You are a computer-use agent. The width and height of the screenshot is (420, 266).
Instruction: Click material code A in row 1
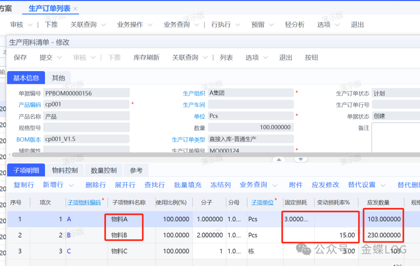tap(69, 219)
